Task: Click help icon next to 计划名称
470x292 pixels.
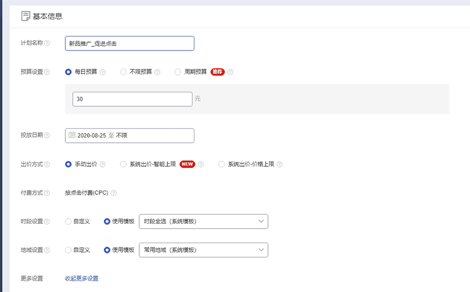Action: (47, 43)
